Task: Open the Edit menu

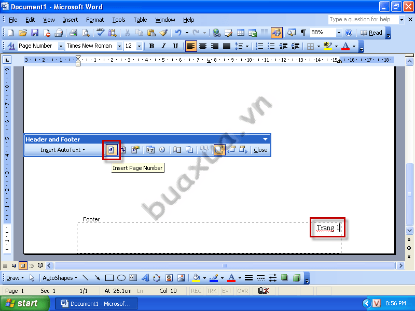Action: tap(30, 20)
